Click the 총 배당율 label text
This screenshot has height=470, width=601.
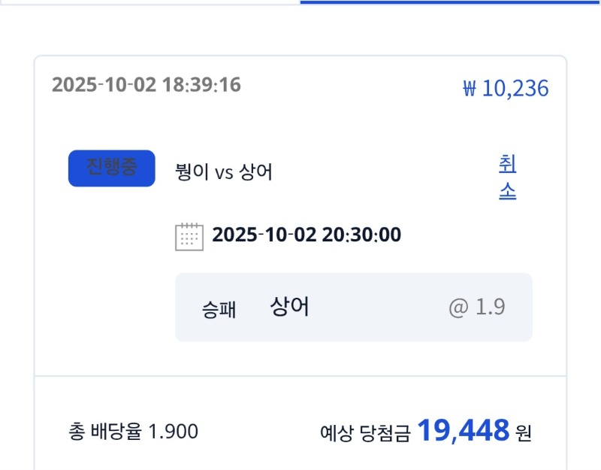(x=105, y=432)
